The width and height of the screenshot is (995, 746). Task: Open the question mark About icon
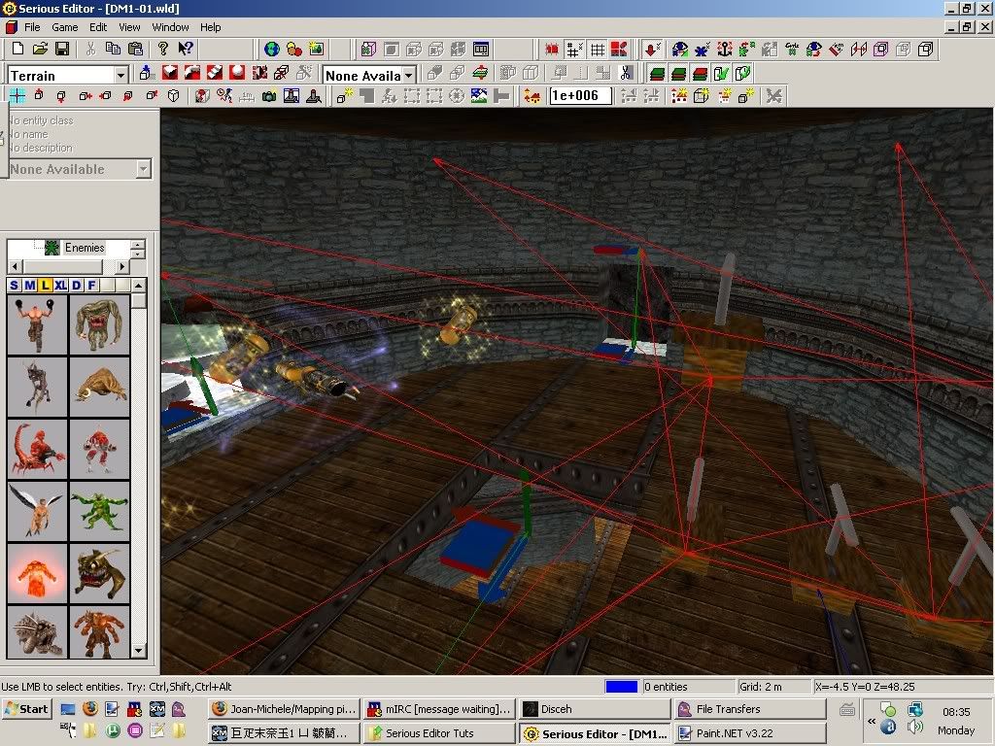click(163, 49)
